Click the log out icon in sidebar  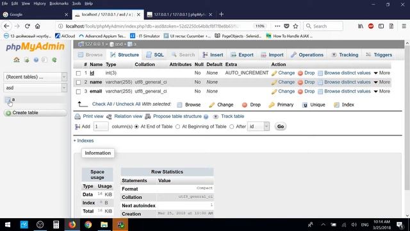(26, 60)
